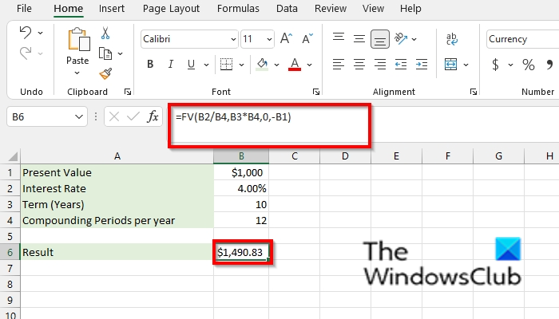Open Currency number format dropdown
Screen dimensions: 559x319
(522, 39)
